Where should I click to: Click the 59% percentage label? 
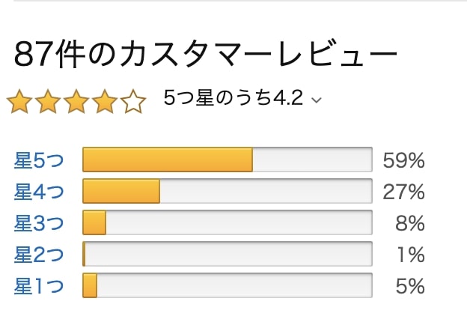[x=403, y=160]
